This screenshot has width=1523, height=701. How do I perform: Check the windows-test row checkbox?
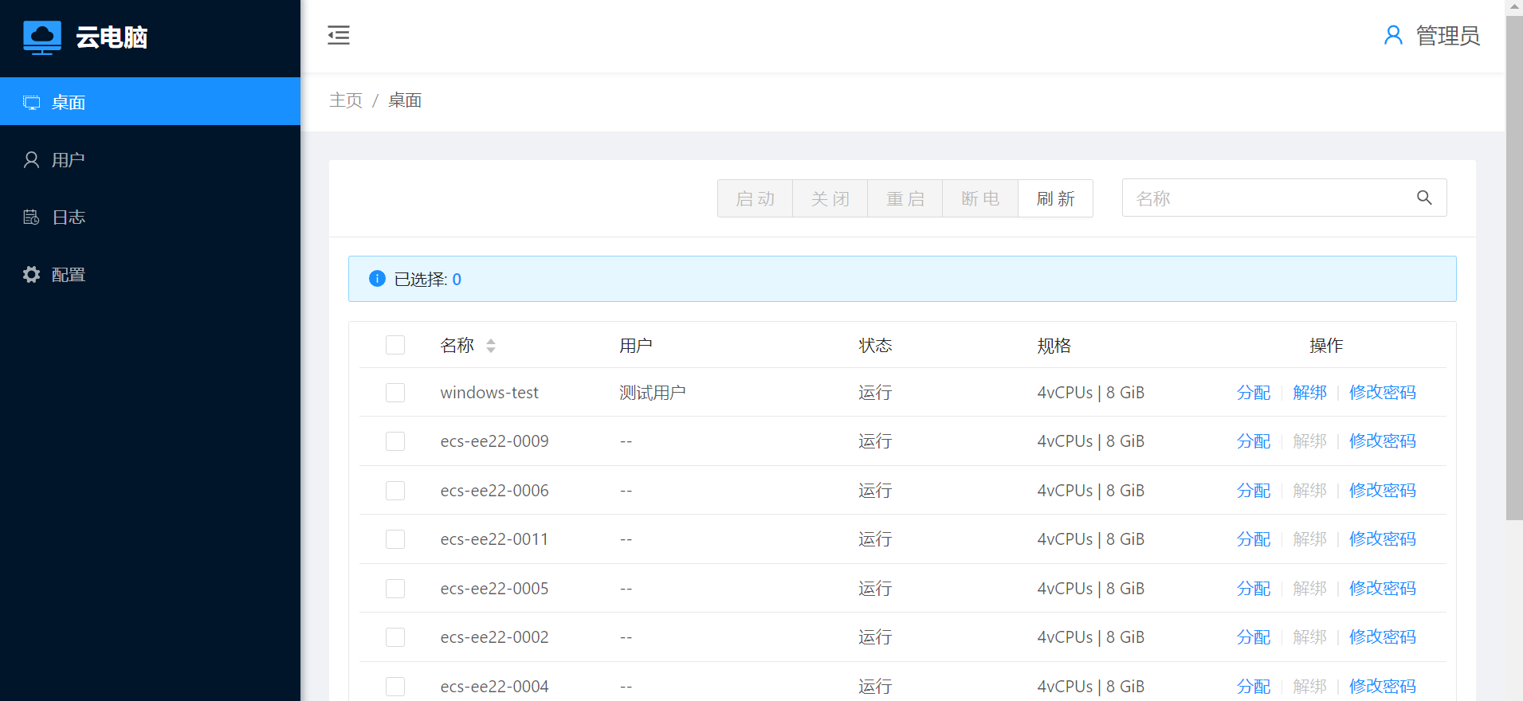click(395, 393)
